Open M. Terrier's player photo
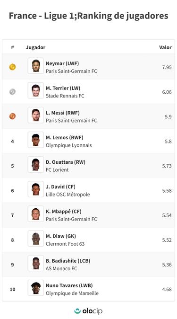This screenshot has width=177, height=319. click(x=36, y=90)
